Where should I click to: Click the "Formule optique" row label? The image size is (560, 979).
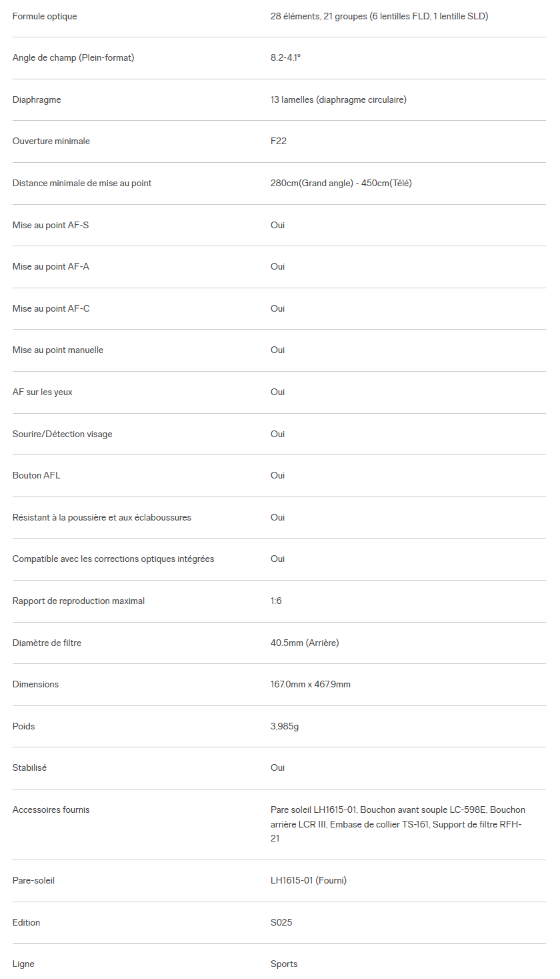coord(45,16)
